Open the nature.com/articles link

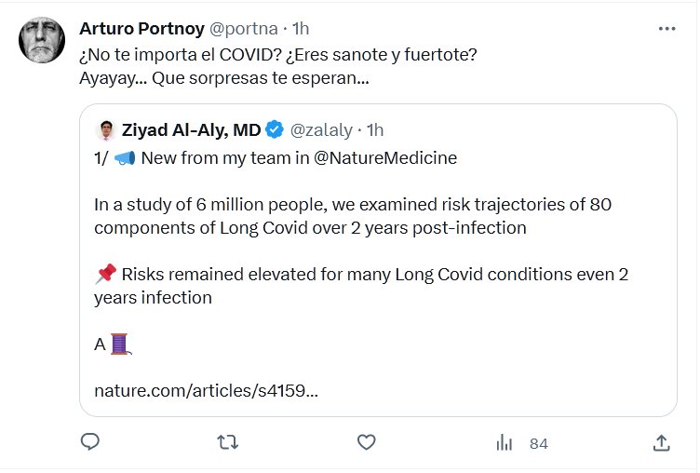(206, 391)
